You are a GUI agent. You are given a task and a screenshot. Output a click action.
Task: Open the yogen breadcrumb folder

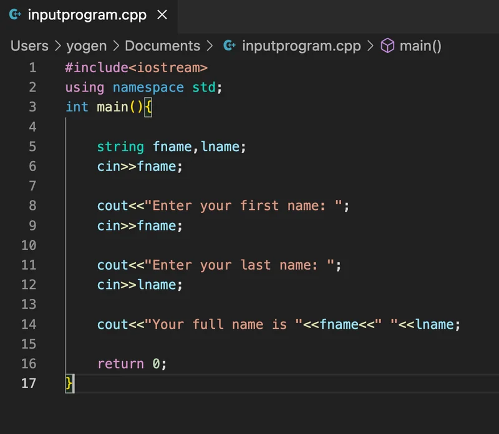click(88, 45)
